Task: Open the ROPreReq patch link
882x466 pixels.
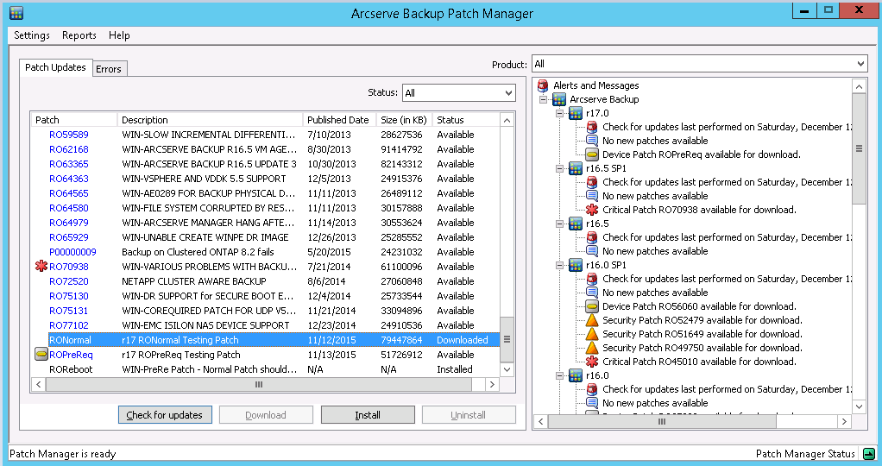Action: click(x=71, y=355)
